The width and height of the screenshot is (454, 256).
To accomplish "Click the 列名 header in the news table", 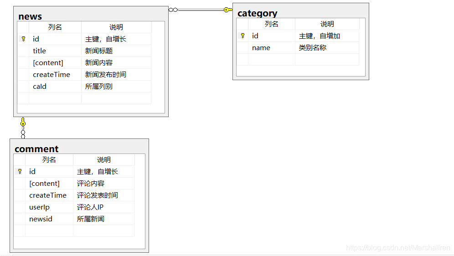I will click(55, 27).
